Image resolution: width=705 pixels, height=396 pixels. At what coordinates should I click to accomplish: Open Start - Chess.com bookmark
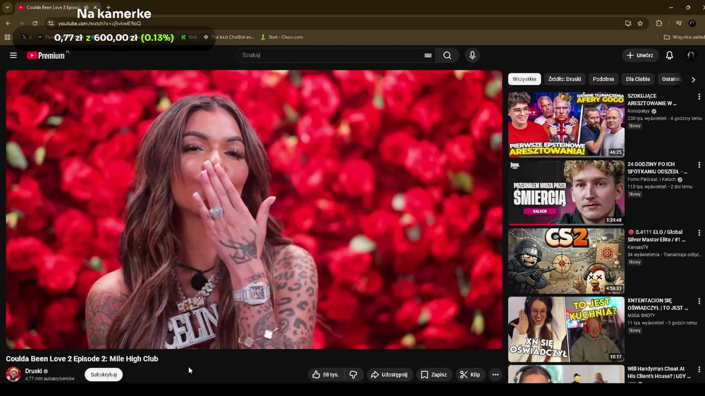pos(281,37)
